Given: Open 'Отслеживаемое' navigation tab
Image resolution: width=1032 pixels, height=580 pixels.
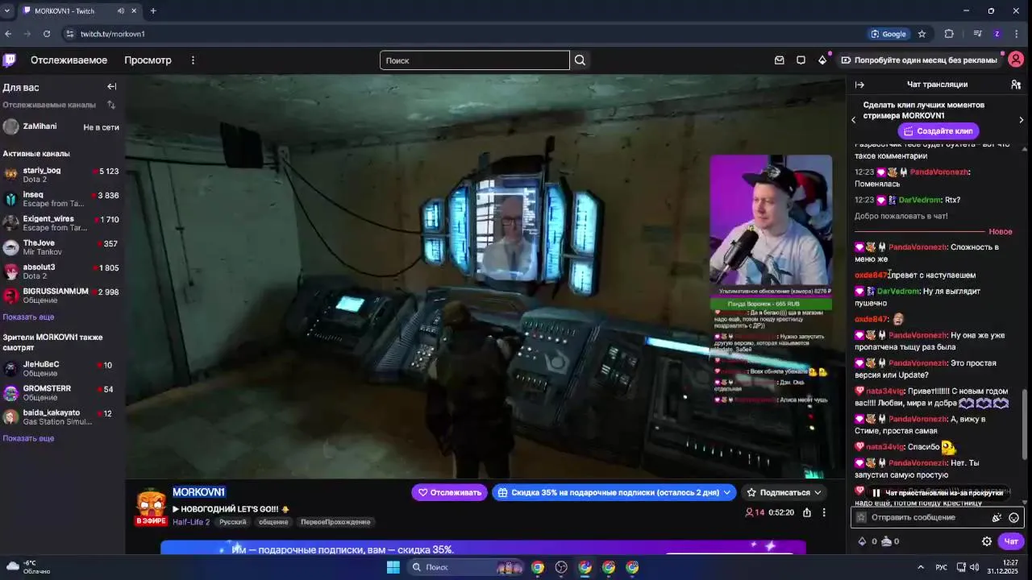Looking at the screenshot, I should (69, 60).
